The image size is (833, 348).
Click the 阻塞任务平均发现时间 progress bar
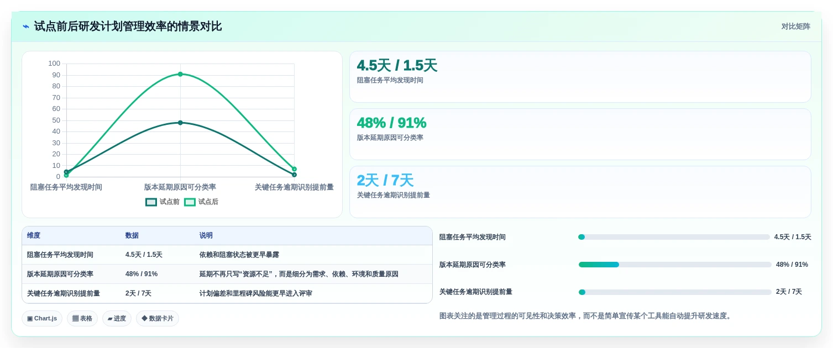[x=674, y=237]
